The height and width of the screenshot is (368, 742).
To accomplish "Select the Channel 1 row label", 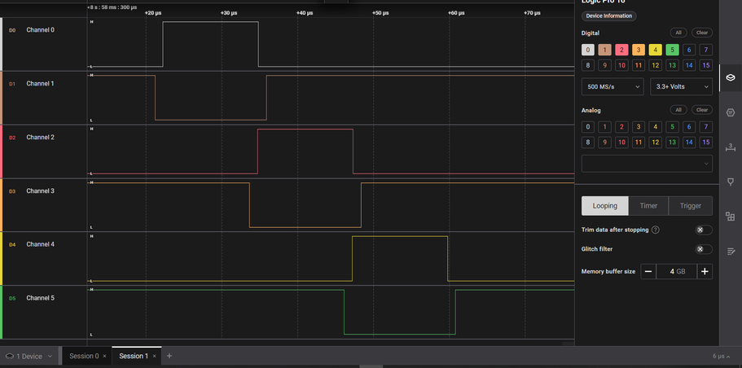I will point(40,84).
